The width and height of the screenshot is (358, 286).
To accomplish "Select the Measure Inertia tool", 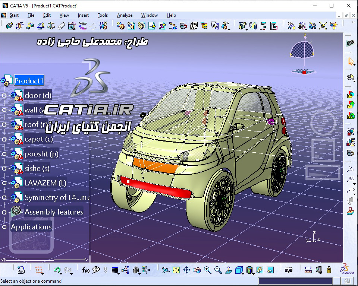I will 329,270.
